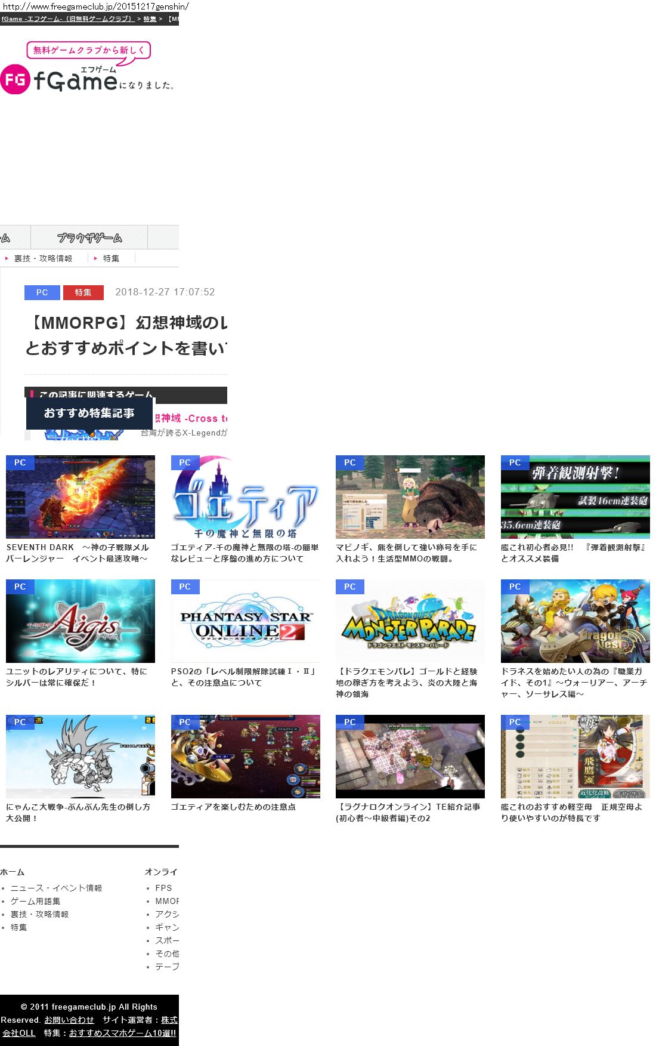Click PC badge on SEVENTH DARK card
Viewport: 656px width, 1046px height.
[x=20, y=462]
